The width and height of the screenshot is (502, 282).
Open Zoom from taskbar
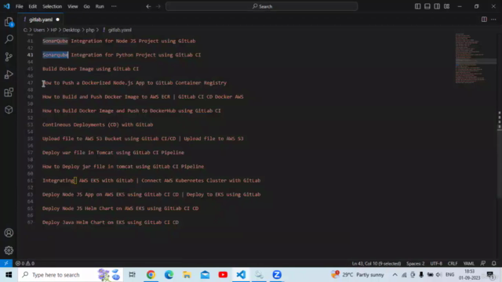(x=277, y=275)
